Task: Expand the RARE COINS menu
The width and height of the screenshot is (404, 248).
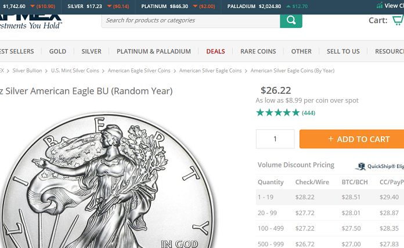Action: [x=258, y=52]
